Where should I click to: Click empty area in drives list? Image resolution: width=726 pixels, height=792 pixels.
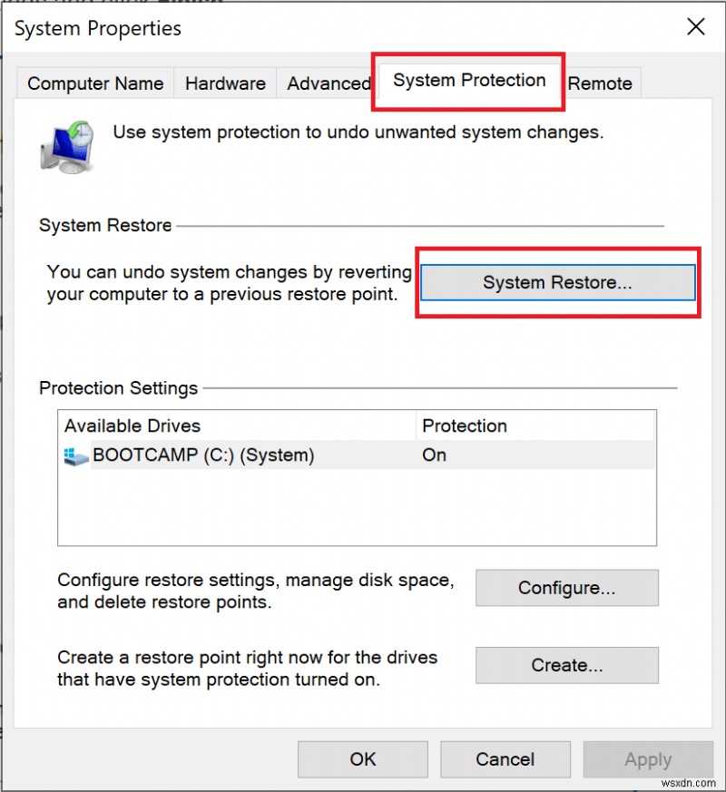[x=356, y=508]
